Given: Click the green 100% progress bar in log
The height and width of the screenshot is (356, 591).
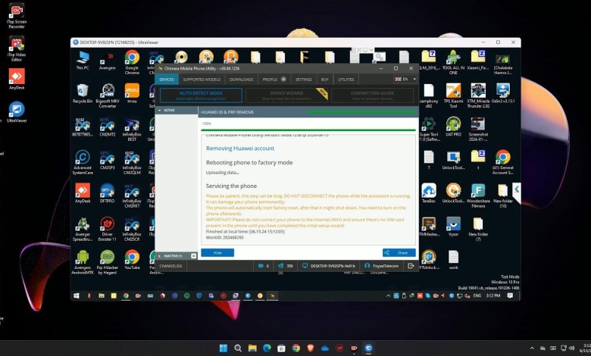Looking at the screenshot, I should [308, 130].
